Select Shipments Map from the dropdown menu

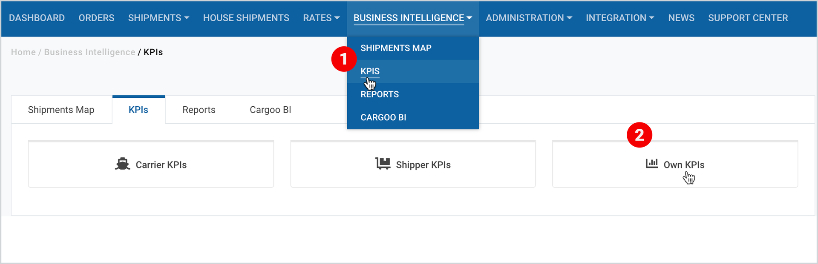(396, 48)
